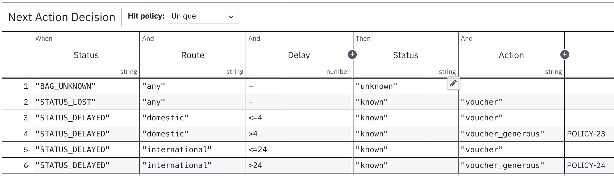Edit the "BAG_UNKNOWN" status cell
Viewport: 614px width, 176px height.
(86, 86)
